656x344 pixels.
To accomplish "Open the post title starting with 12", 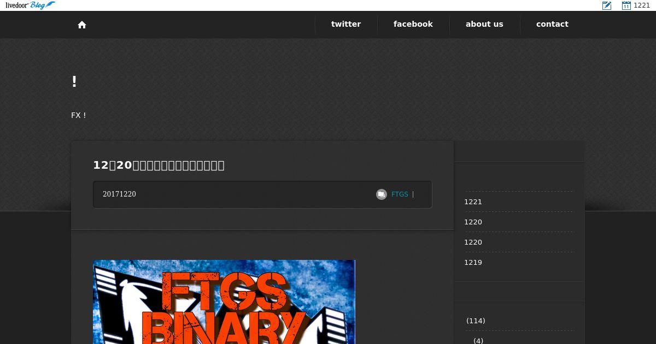I will (159, 165).
